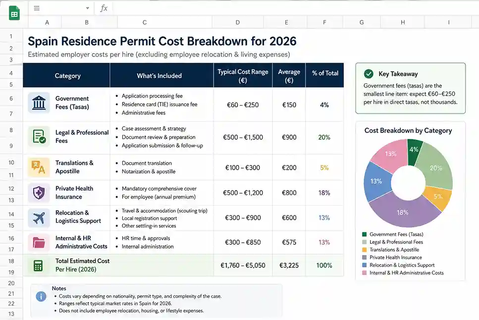The height and width of the screenshot is (320, 479).
Task: Expand the name box dropdown arrow
Action: [x=87, y=8]
